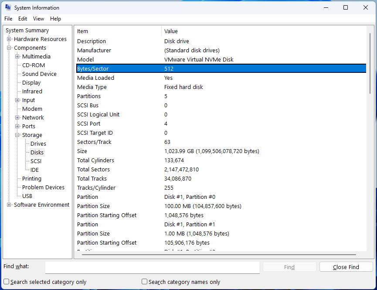Select the Drives item in the sidebar
Viewport: 377px width, 290px height.
point(38,143)
